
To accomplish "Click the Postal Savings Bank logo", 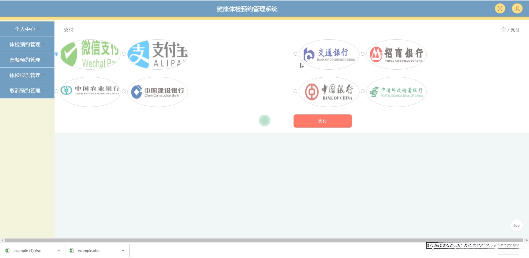I will tap(397, 92).
